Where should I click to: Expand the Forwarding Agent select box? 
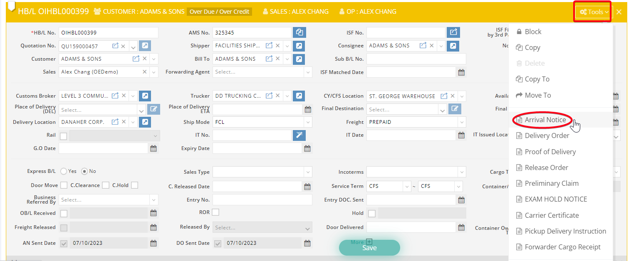click(307, 72)
